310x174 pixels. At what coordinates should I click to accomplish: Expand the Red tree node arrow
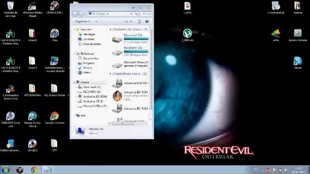75,116
